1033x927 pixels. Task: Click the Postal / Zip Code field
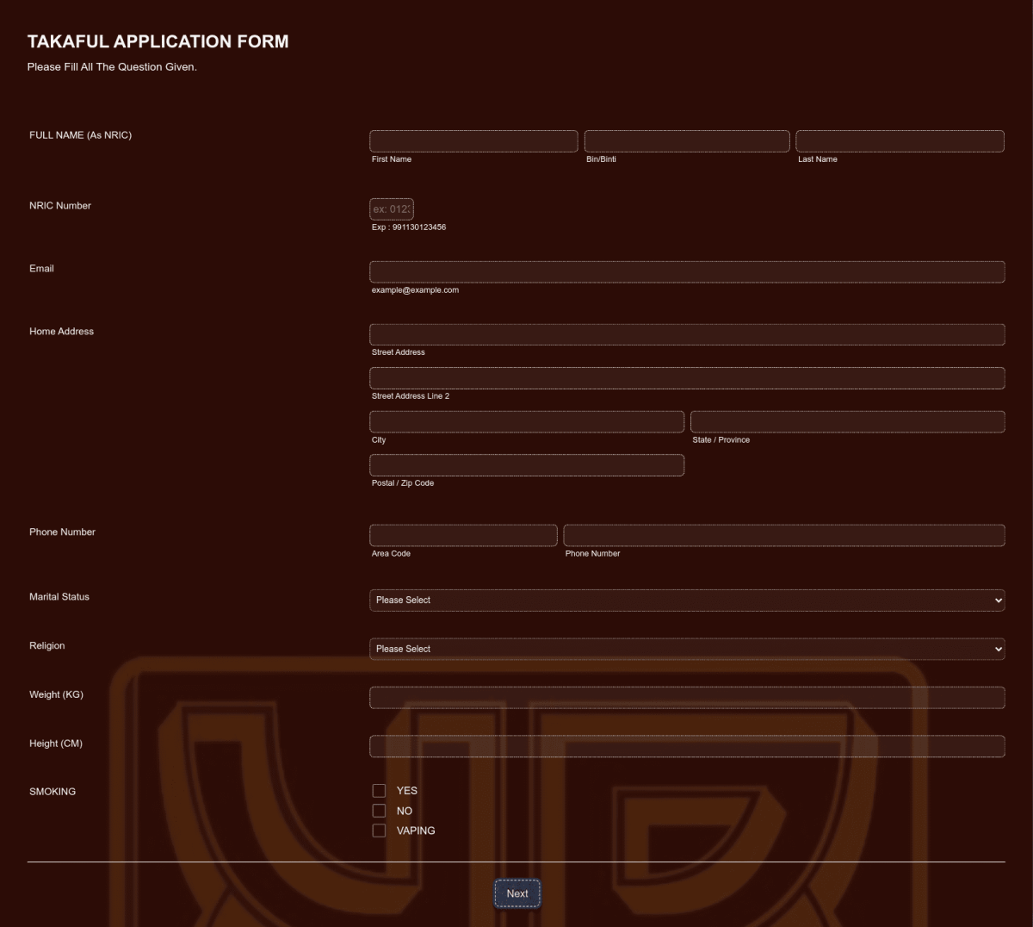(x=527, y=464)
